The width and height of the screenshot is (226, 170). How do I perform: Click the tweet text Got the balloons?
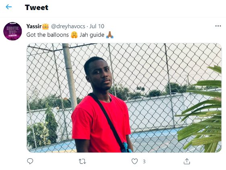[48, 35]
